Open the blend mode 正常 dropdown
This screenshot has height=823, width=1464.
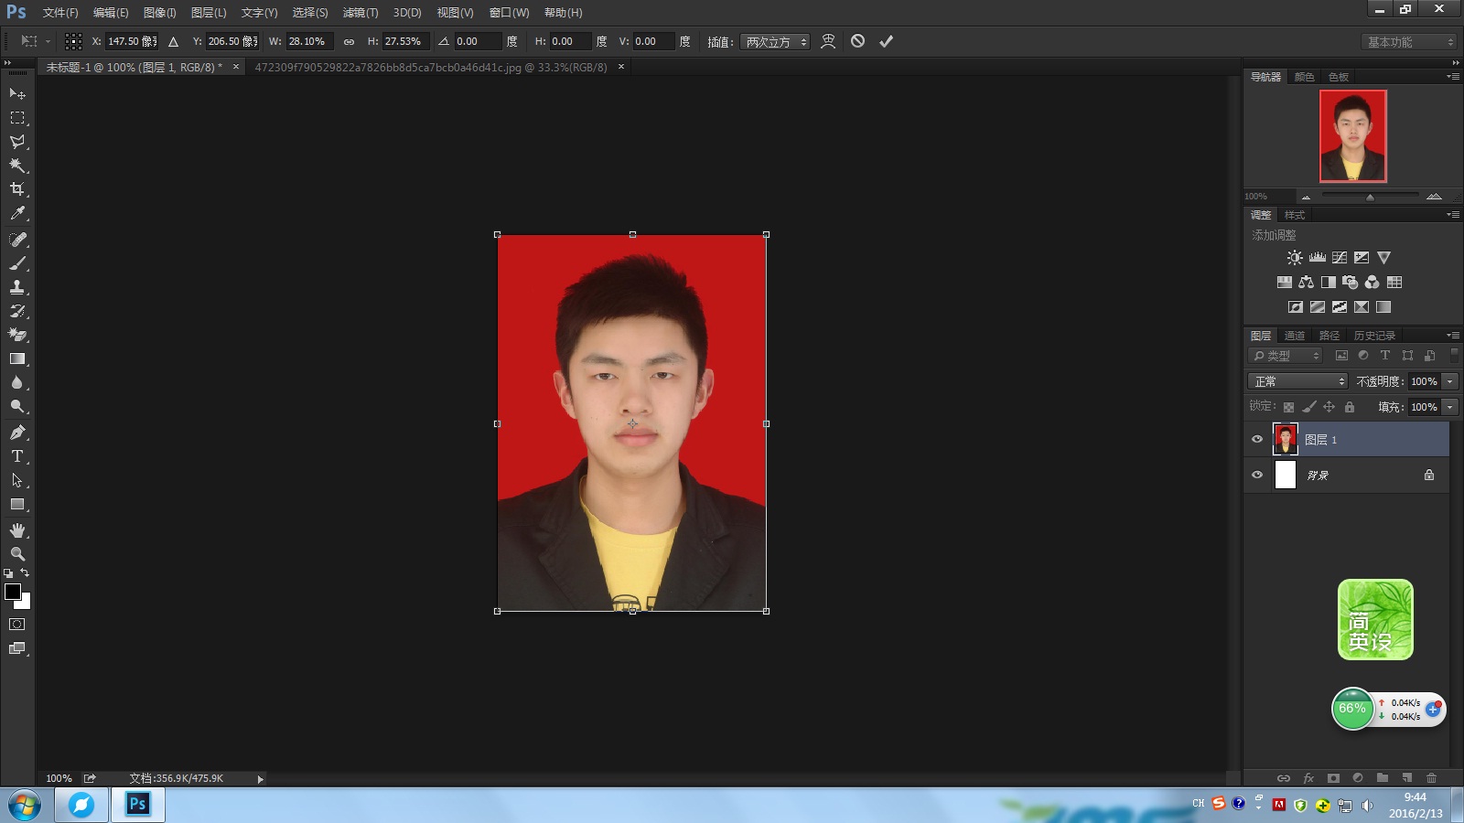click(x=1297, y=381)
